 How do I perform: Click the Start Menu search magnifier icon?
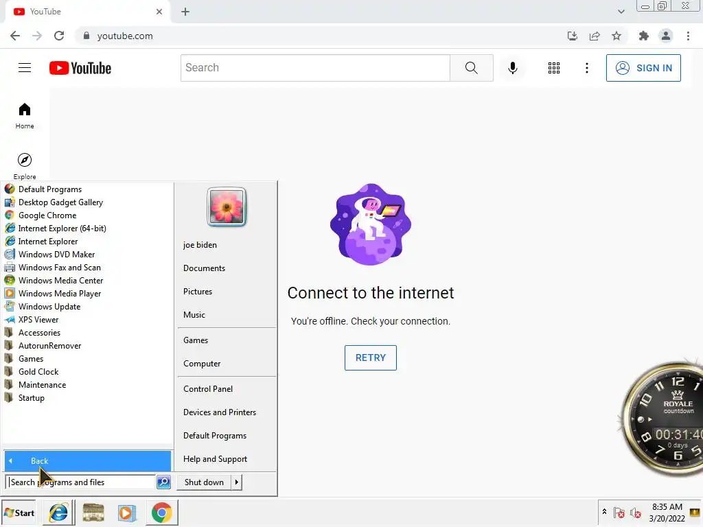tap(163, 482)
